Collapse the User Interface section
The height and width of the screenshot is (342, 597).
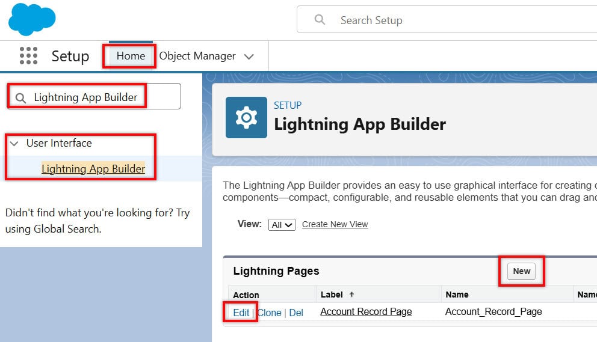14,144
